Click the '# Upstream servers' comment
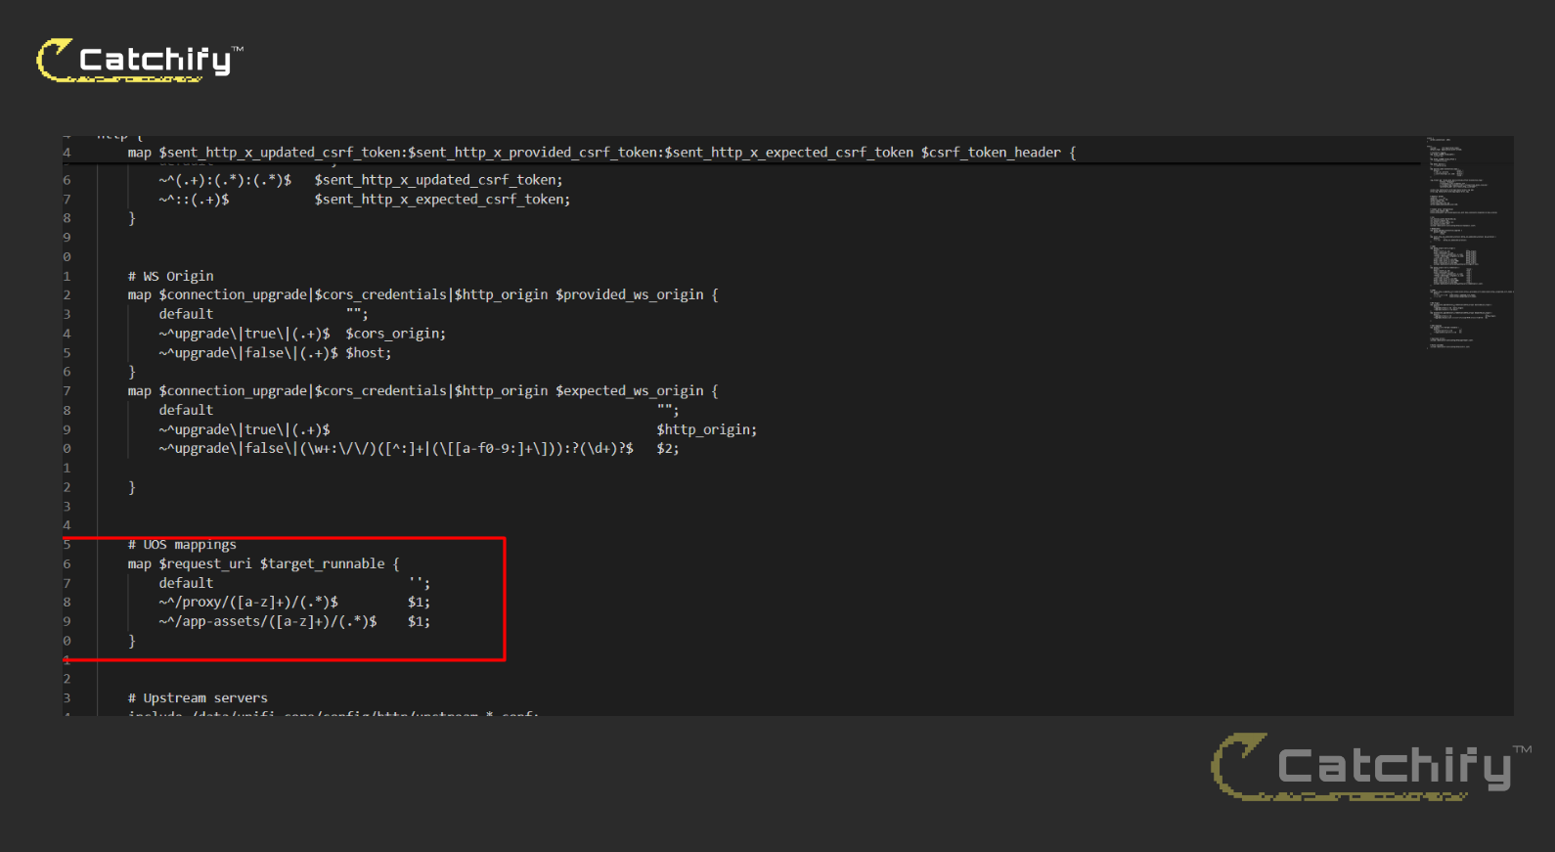The image size is (1555, 852). (198, 698)
